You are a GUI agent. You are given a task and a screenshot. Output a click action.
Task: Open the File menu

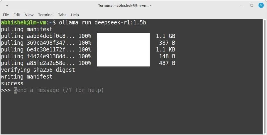pyautogui.click(x=6, y=15)
